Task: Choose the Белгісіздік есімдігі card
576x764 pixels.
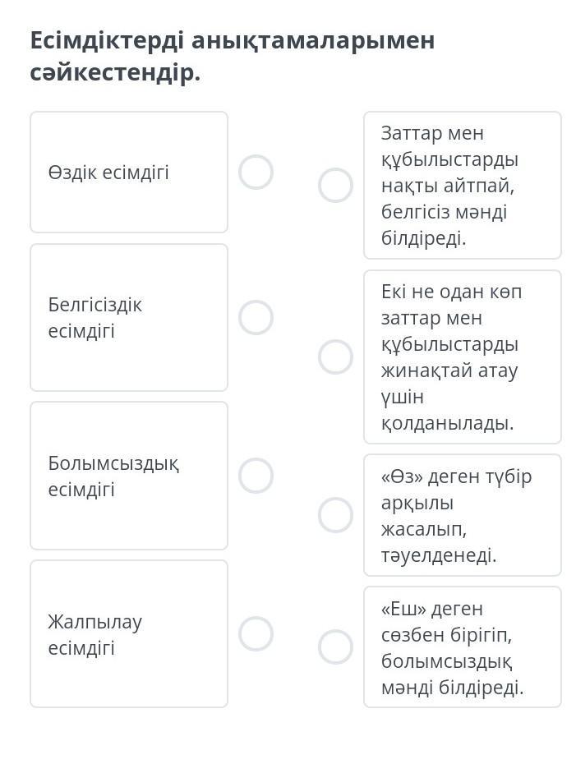Action: click(129, 318)
